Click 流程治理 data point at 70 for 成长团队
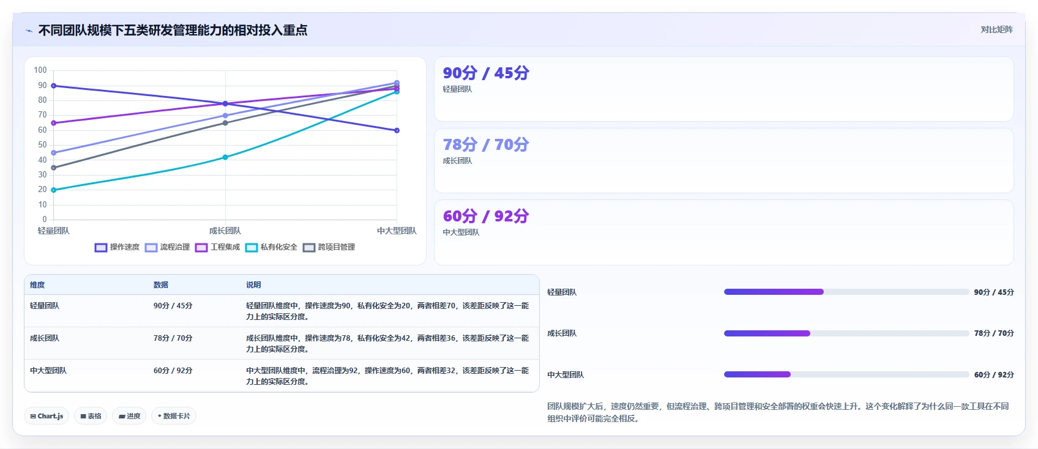This screenshot has width=1038, height=449. pyautogui.click(x=225, y=116)
